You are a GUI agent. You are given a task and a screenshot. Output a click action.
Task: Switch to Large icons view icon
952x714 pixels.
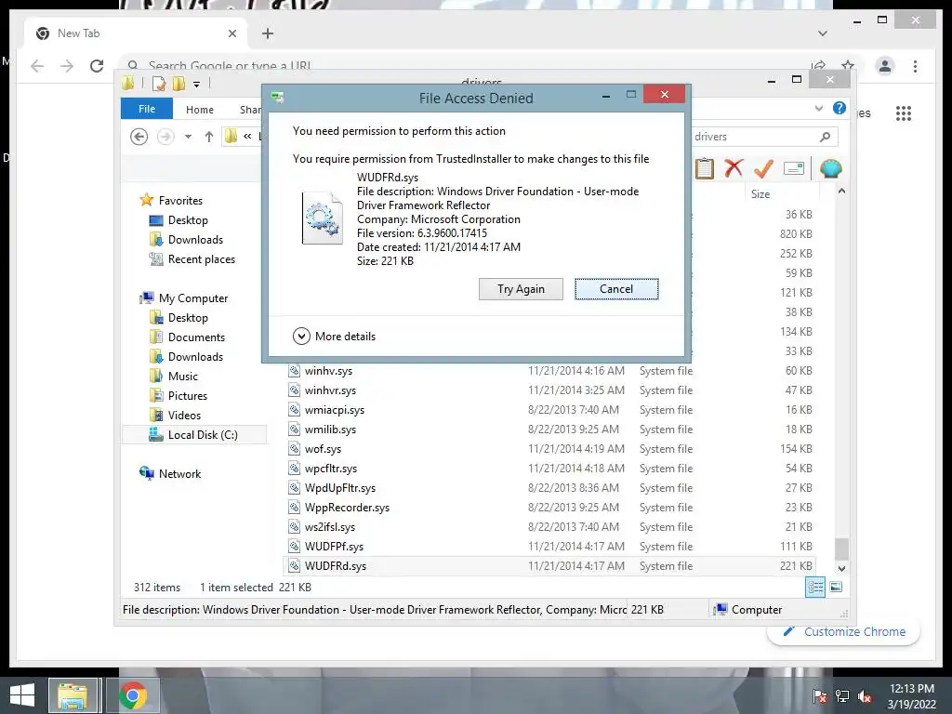[x=836, y=587]
